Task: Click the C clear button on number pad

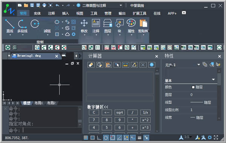Action: tap(94, 112)
